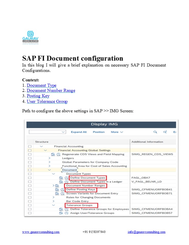Viewport: 189px width, 245px height.
Task: Open documentation icon for Assign User/Tolerance Groups
Action: 61,213
